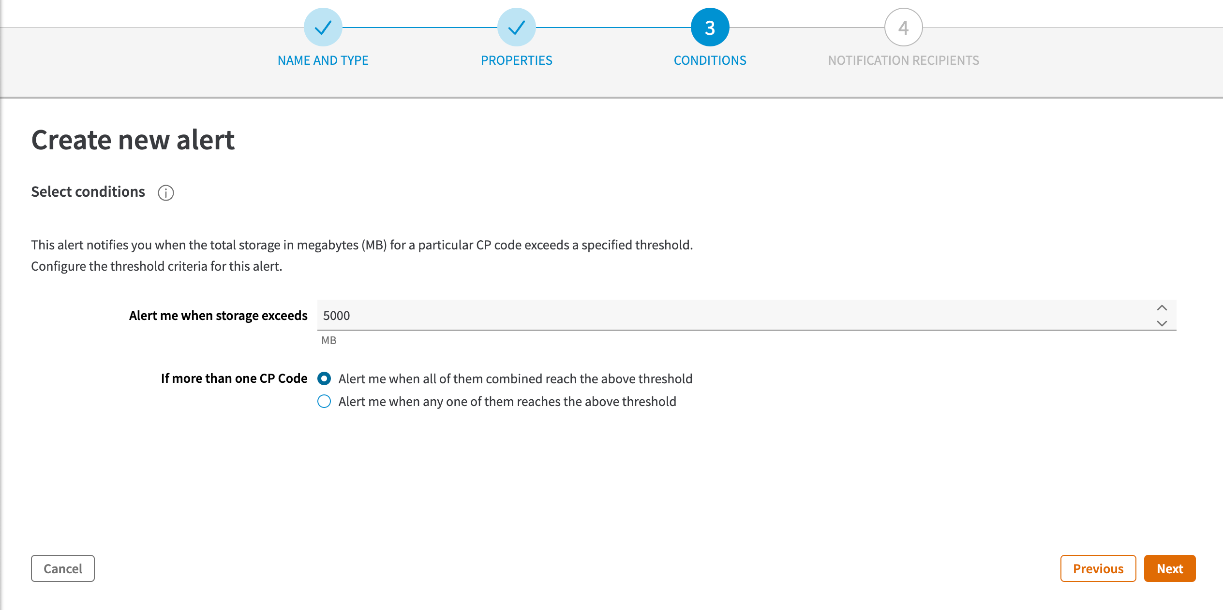Click the Properties checkmark step circle
1223x610 pixels.
[x=516, y=28]
